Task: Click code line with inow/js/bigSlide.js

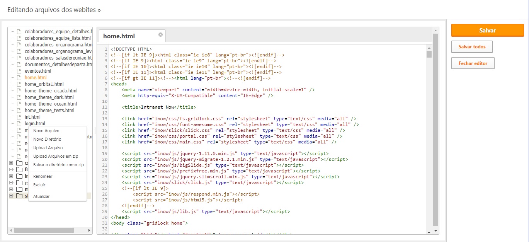Action: (x=213, y=165)
